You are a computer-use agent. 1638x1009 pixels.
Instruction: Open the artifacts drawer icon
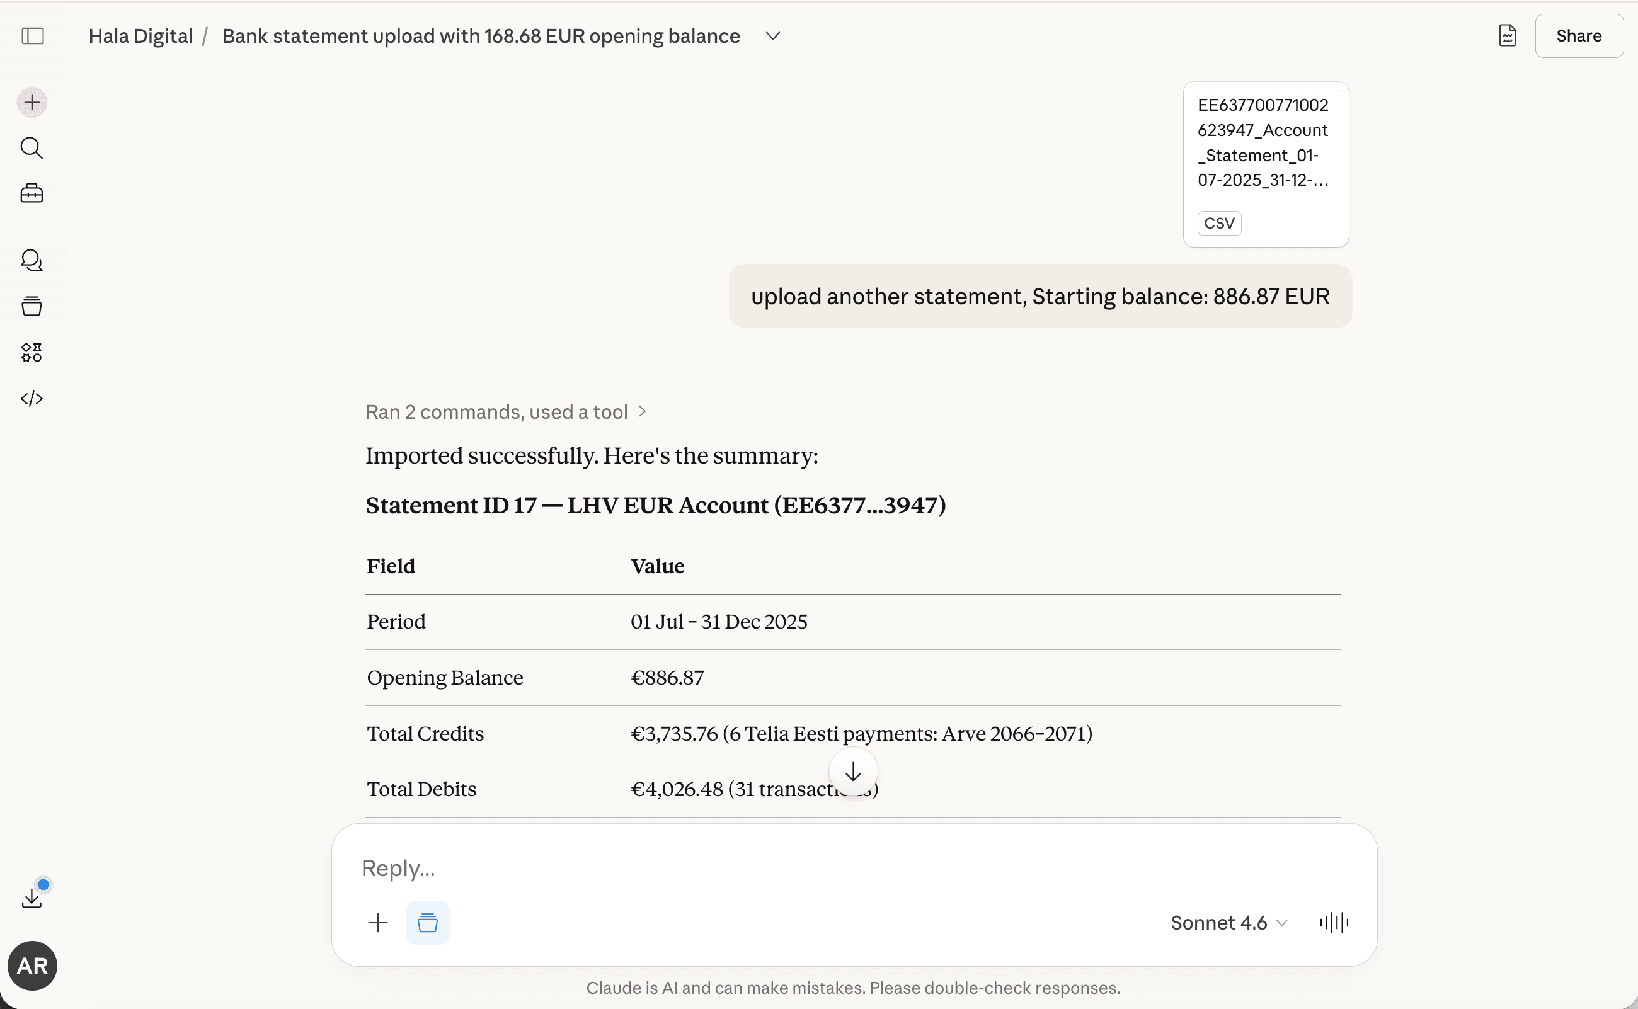coord(31,305)
